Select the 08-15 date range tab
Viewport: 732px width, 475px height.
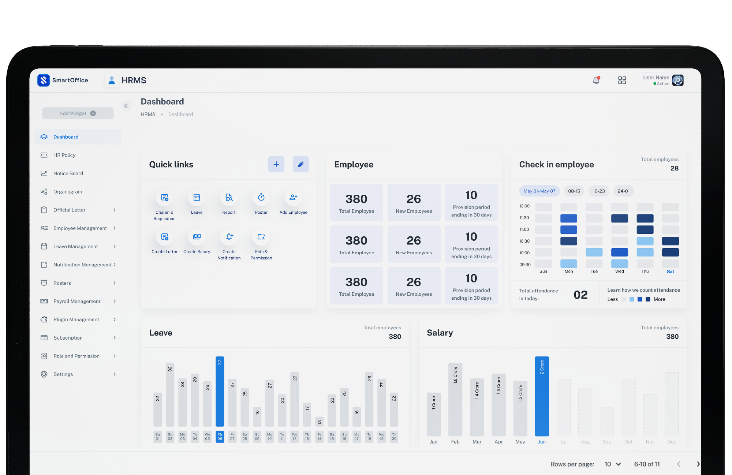click(574, 191)
